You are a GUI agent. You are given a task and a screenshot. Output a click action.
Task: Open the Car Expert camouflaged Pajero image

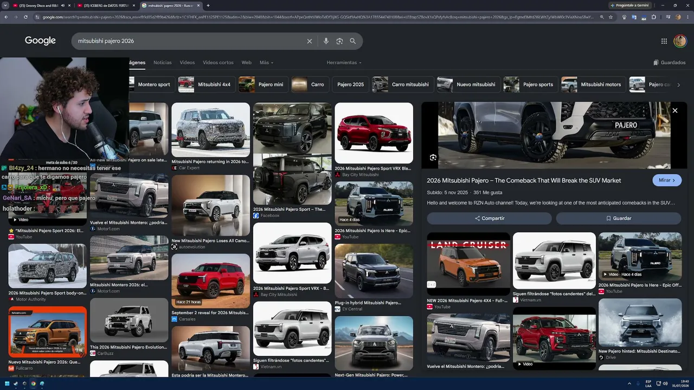[x=211, y=130]
